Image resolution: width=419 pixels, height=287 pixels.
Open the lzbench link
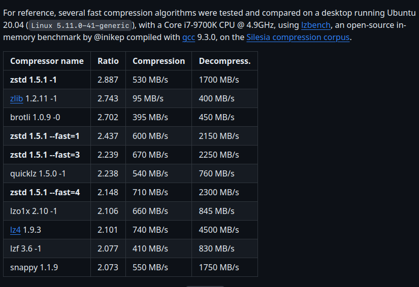tap(315, 24)
